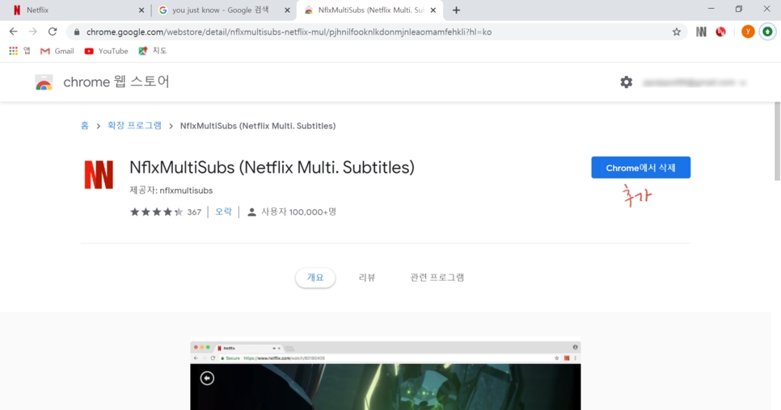Close the 'you just know' Google search tab
Viewport: 781px width, 410px height.
click(287, 10)
